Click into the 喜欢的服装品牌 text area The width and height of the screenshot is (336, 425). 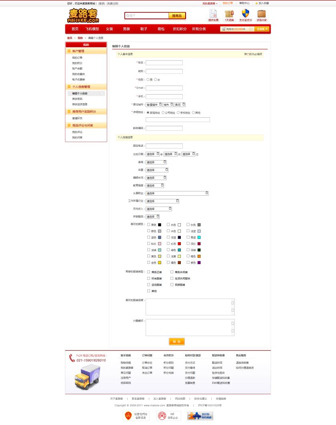(190, 307)
